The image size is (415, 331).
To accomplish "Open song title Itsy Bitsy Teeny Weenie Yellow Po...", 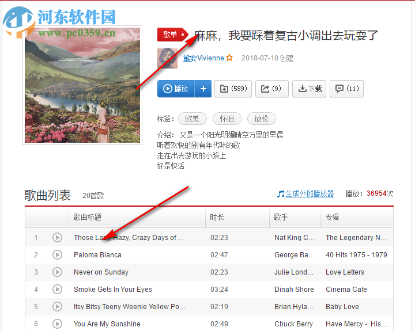I will 130,307.
